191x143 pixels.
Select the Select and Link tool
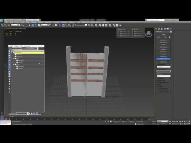click(x=2, y=25)
